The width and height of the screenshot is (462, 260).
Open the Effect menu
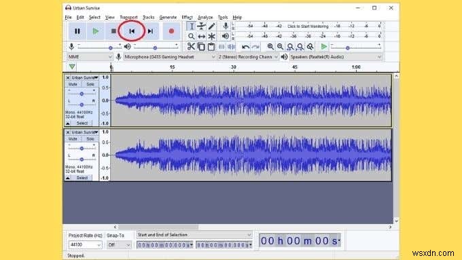pos(187,18)
